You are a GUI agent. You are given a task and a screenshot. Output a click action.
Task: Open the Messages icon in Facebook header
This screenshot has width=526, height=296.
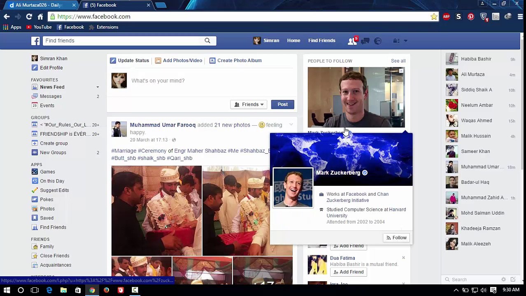click(x=365, y=41)
